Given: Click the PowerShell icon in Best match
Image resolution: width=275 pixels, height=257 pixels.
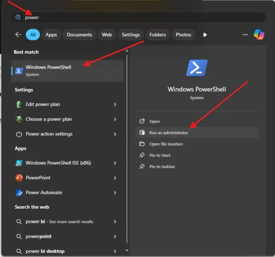Looking at the screenshot, I should (x=19, y=71).
